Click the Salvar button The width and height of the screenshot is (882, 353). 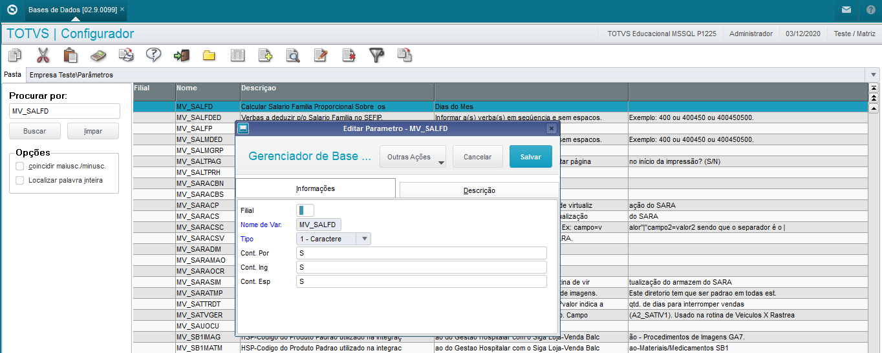[531, 157]
